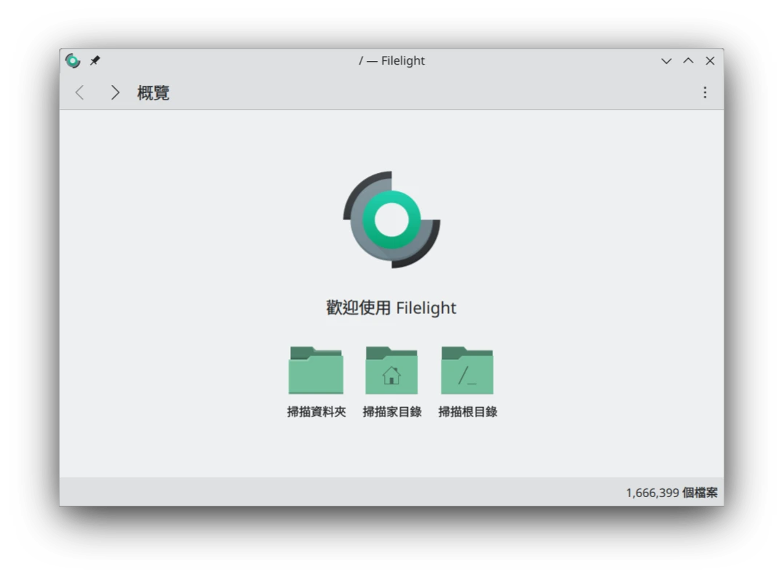Click the 概覽 overview title
This screenshot has height=577, width=784.
[x=153, y=93]
